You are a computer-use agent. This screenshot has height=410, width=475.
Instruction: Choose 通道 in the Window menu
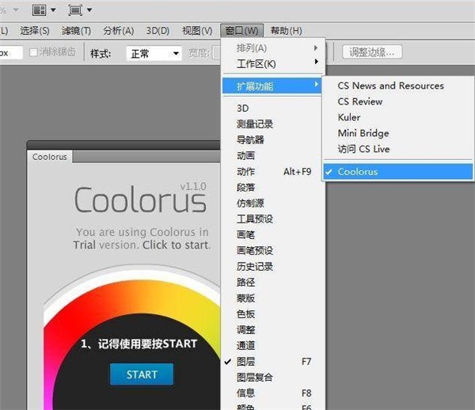click(274, 345)
